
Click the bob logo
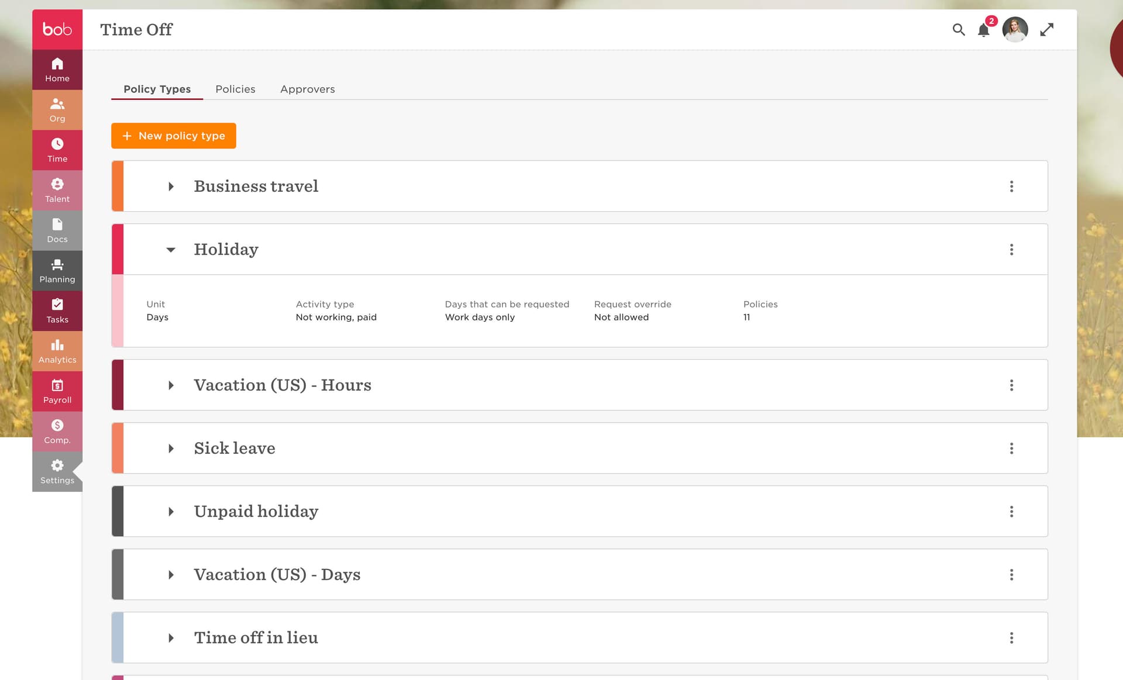coord(57,29)
